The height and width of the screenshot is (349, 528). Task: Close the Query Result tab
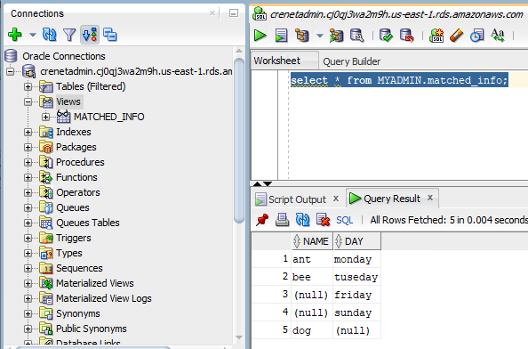click(x=430, y=198)
